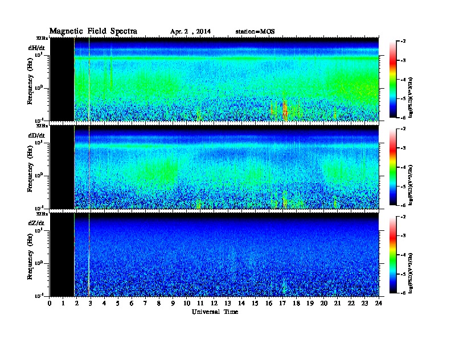Click the hour "4" tick label on the time axis
This screenshot has width=451, height=348.
(x=104, y=303)
